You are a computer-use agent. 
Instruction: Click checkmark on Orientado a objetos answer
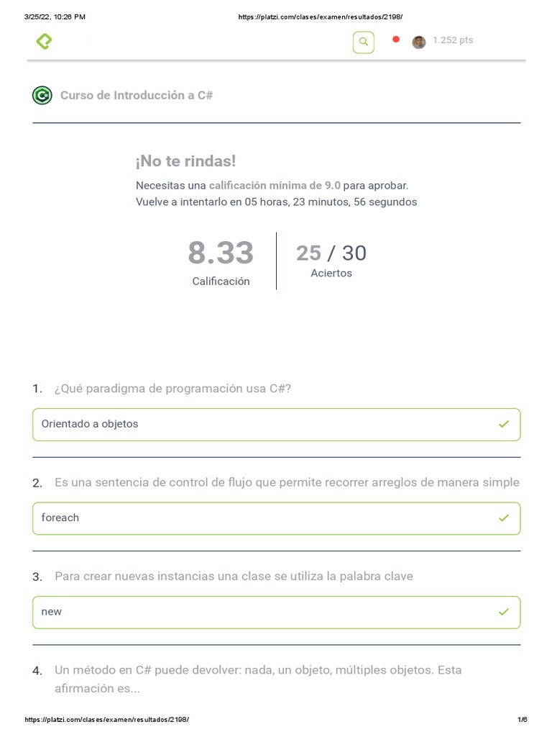(x=504, y=425)
